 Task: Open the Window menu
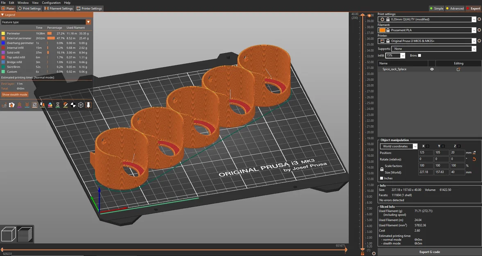point(23,2)
